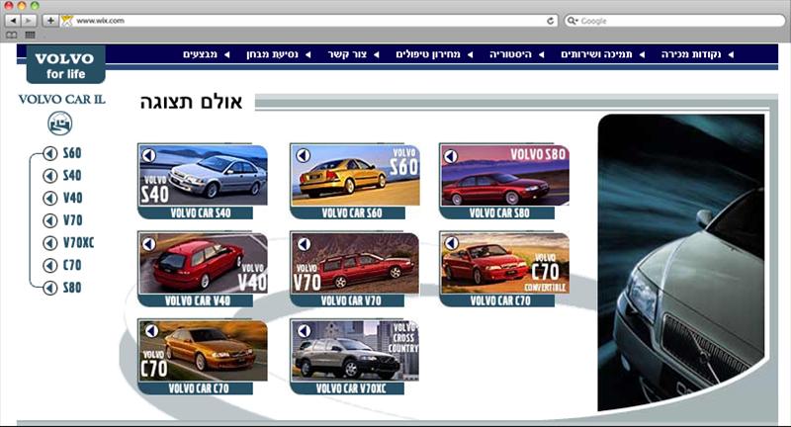Click the arrow icon next to S80 in sidebar
Image resolution: width=791 pixels, height=427 pixels.
(50, 288)
